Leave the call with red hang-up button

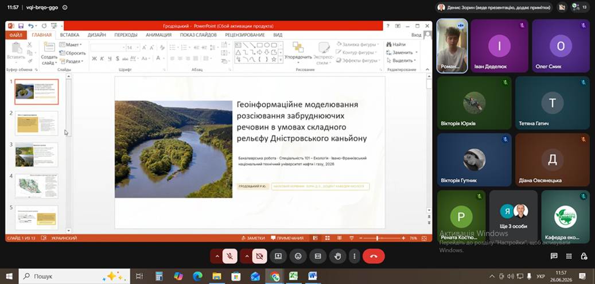tap(374, 256)
